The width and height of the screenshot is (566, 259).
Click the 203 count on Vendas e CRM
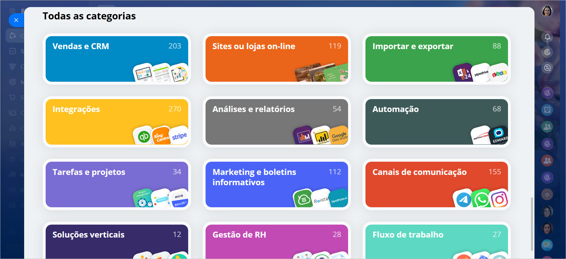pos(175,46)
